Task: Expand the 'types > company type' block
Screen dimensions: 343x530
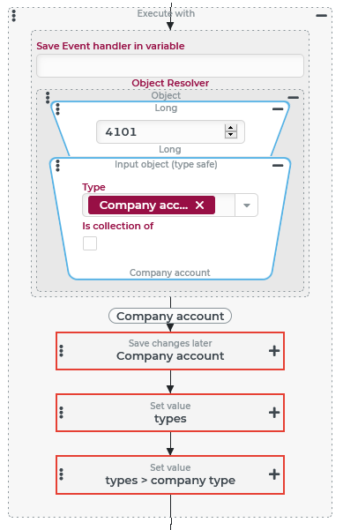Action: 274,474
